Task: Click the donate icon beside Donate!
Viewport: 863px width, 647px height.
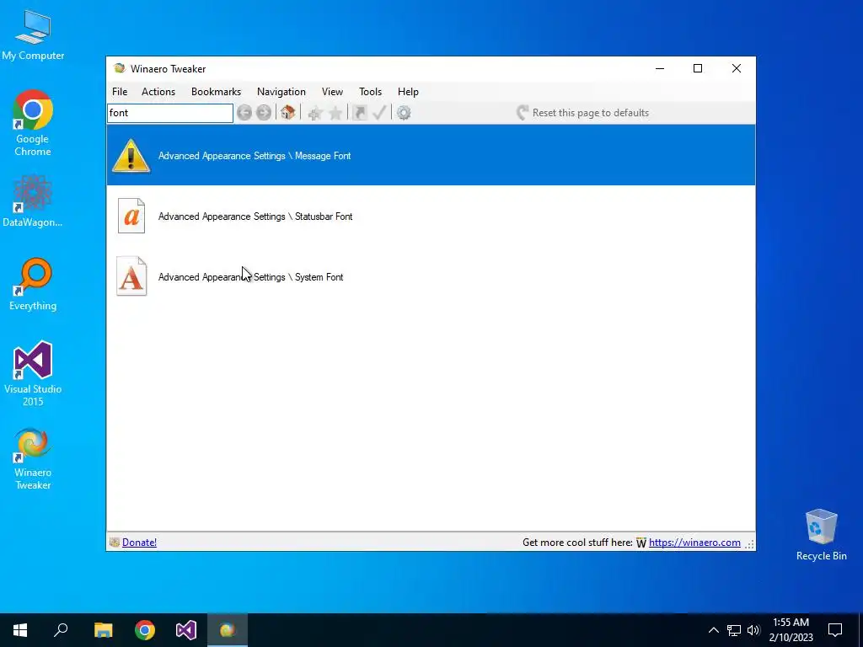Action: point(115,543)
